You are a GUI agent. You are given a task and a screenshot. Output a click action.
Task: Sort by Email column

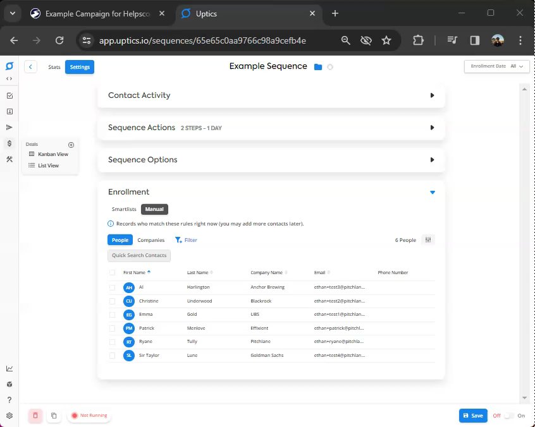pos(322,272)
